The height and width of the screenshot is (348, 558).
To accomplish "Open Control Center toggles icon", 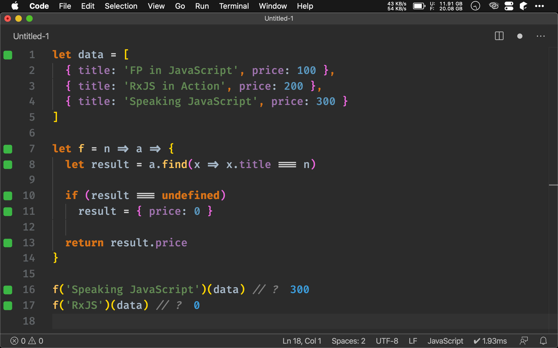I will point(509,6).
